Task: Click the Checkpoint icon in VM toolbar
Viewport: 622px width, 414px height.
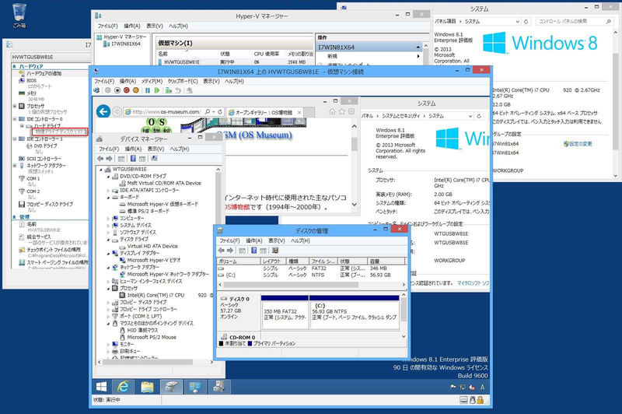Action: click(169, 90)
